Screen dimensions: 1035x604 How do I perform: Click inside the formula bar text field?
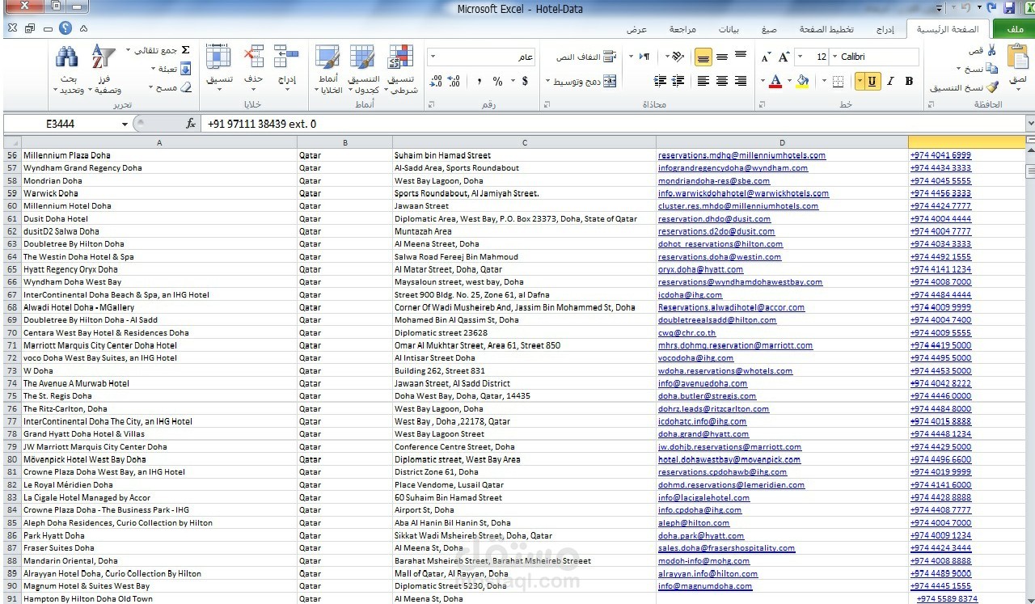coord(615,124)
